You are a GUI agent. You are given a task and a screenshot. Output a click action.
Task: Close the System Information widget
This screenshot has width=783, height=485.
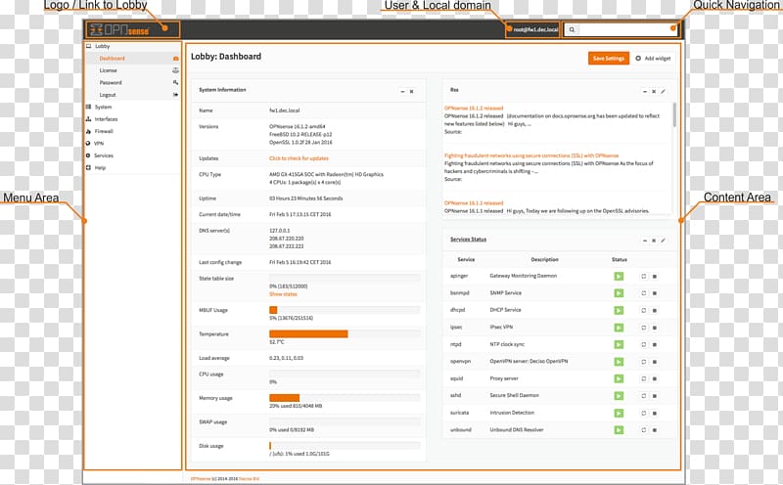(411, 92)
